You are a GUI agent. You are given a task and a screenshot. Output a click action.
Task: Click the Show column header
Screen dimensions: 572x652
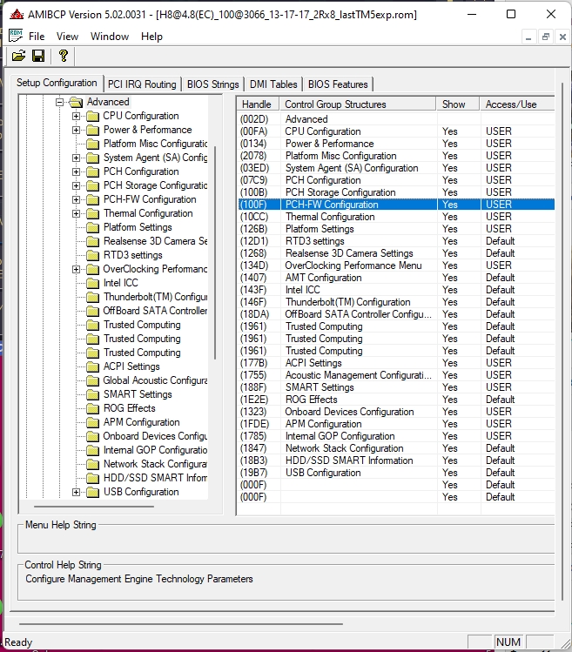tap(458, 104)
